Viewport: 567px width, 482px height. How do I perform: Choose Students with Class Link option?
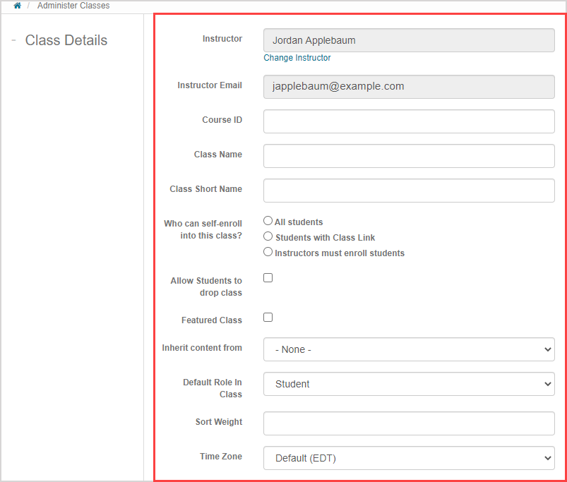point(268,237)
